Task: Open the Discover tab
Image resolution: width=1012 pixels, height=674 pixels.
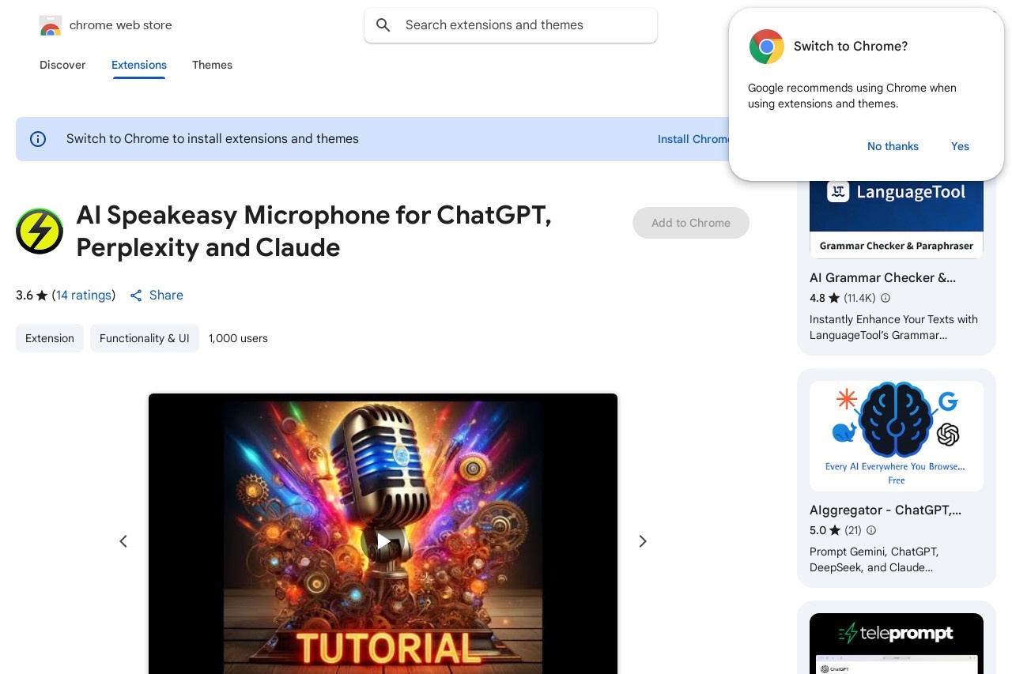Action: (x=62, y=65)
